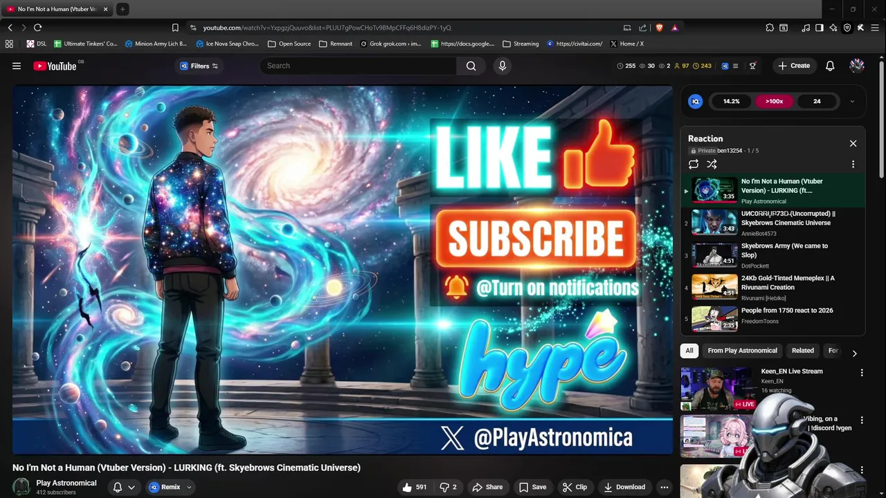Bookmark this page icon
The width and height of the screenshot is (886, 498).
175,28
